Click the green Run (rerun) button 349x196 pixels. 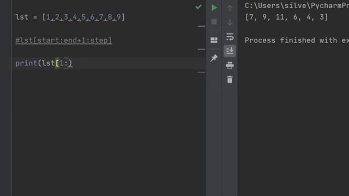214,8
